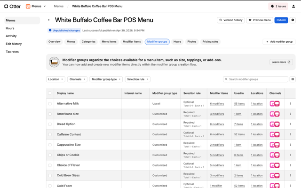Viewport: 301px width, 188px height.
Task: Open row options for Choice of Flavor
Action: coord(290,165)
